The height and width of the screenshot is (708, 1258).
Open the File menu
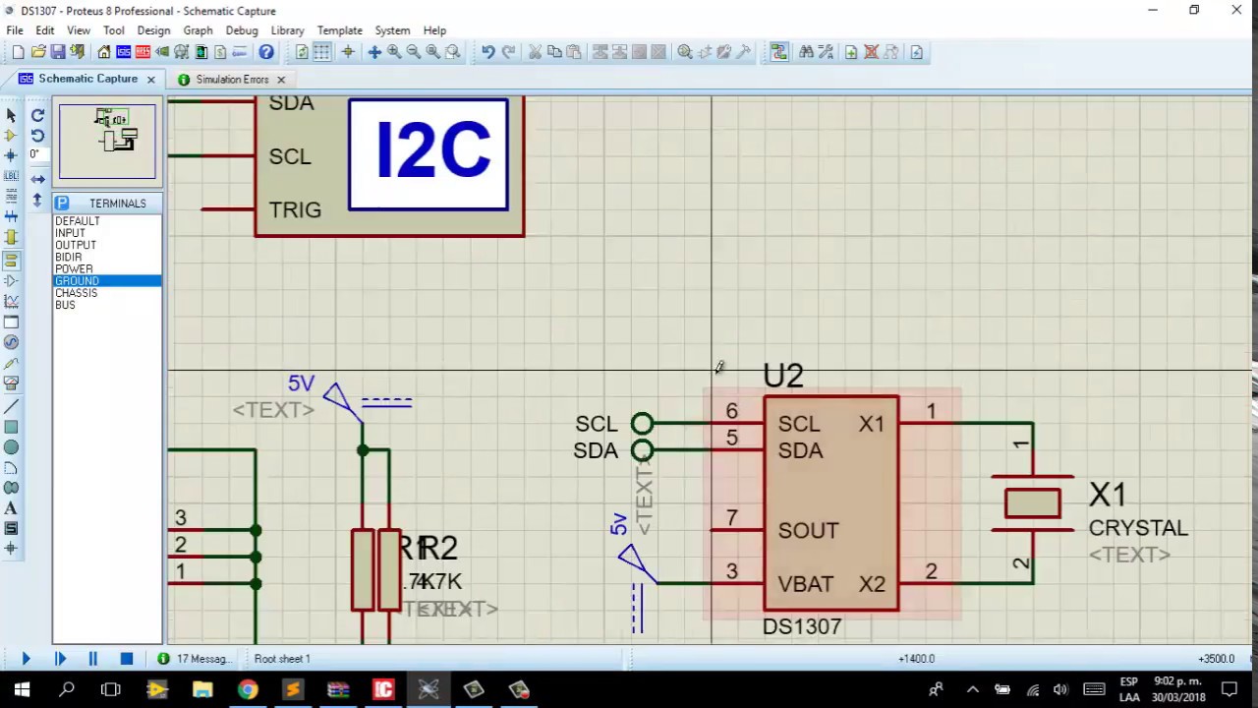click(x=15, y=30)
